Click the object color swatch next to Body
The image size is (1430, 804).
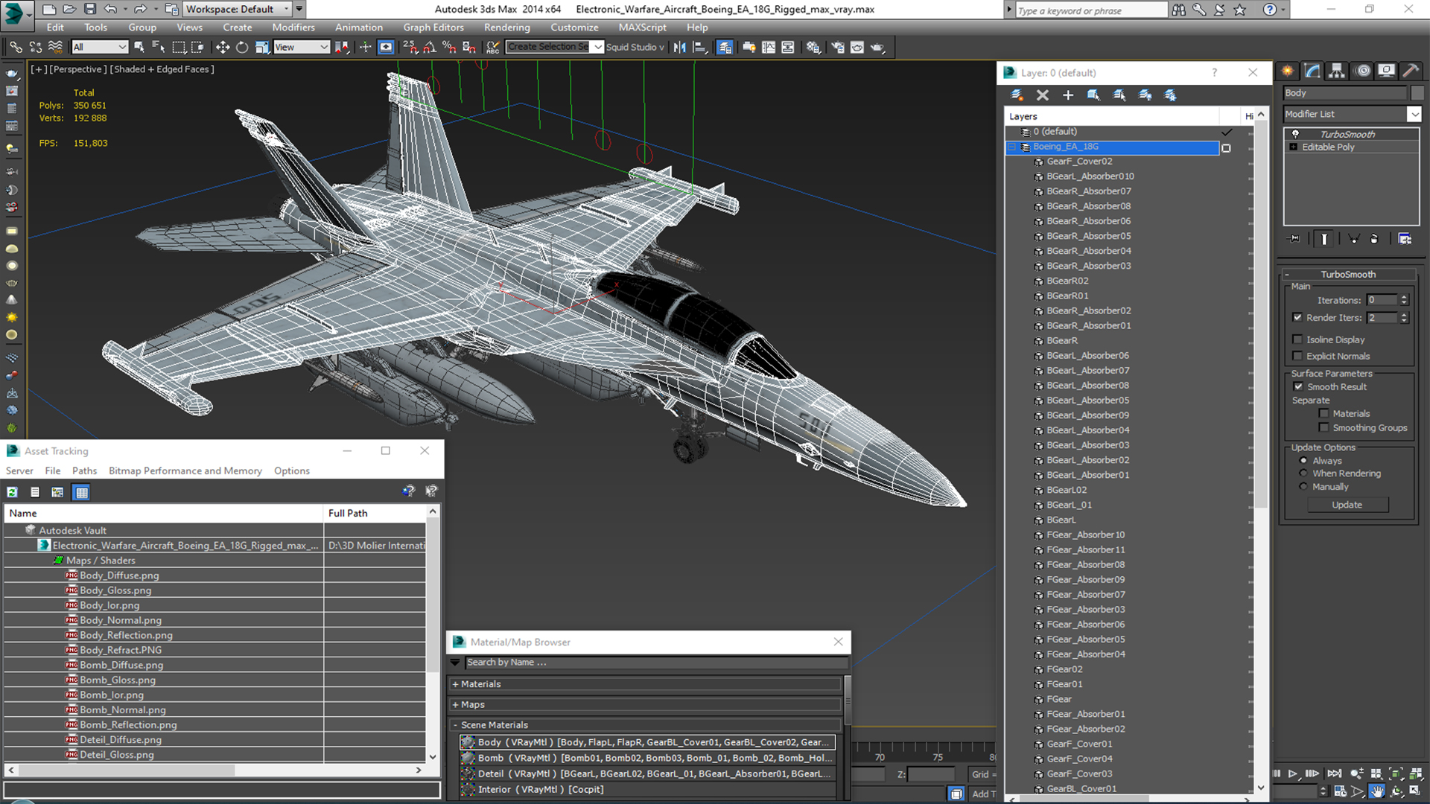pos(1417,93)
